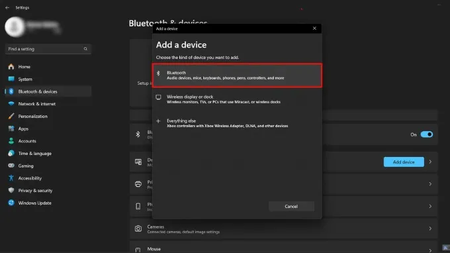Select the Bluetooth device option

237,76
